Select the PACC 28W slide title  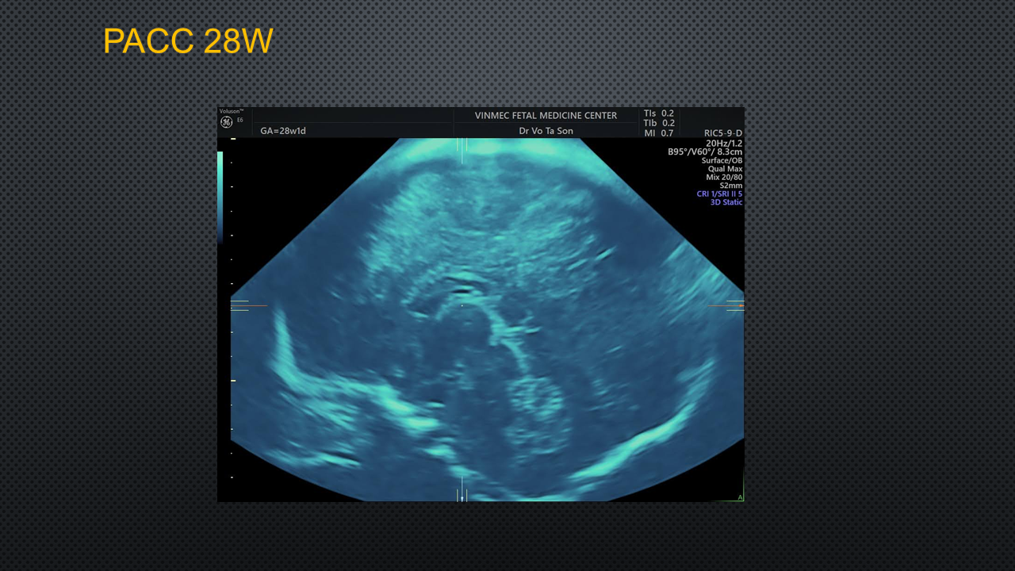point(188,41)
